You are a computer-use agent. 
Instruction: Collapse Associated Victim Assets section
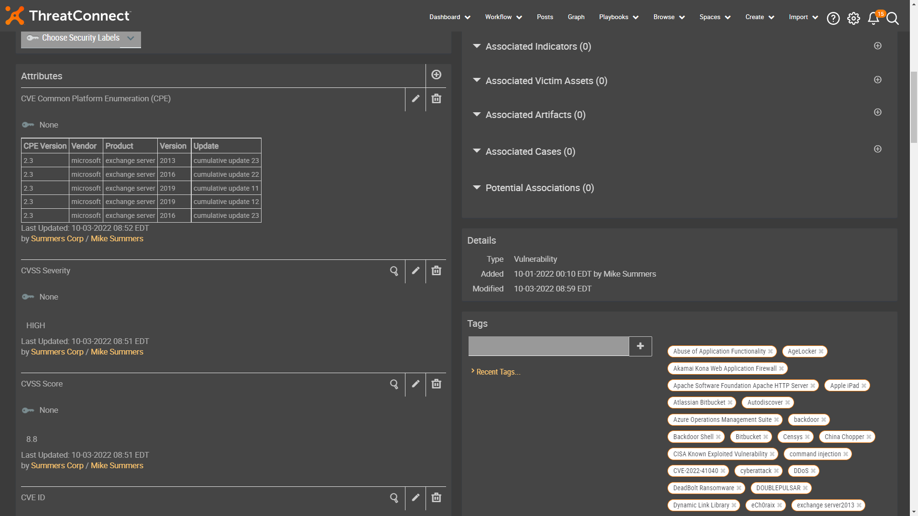pos(477,80)
